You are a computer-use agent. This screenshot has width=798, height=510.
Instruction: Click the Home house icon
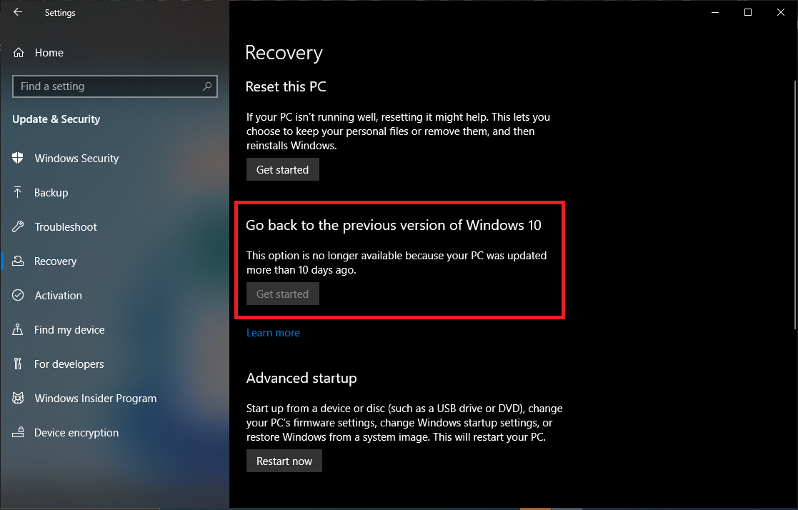[19, 52]
